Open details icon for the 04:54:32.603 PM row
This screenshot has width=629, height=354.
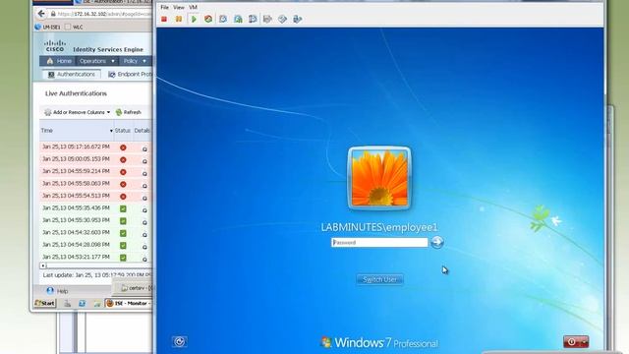pos(144,235)
